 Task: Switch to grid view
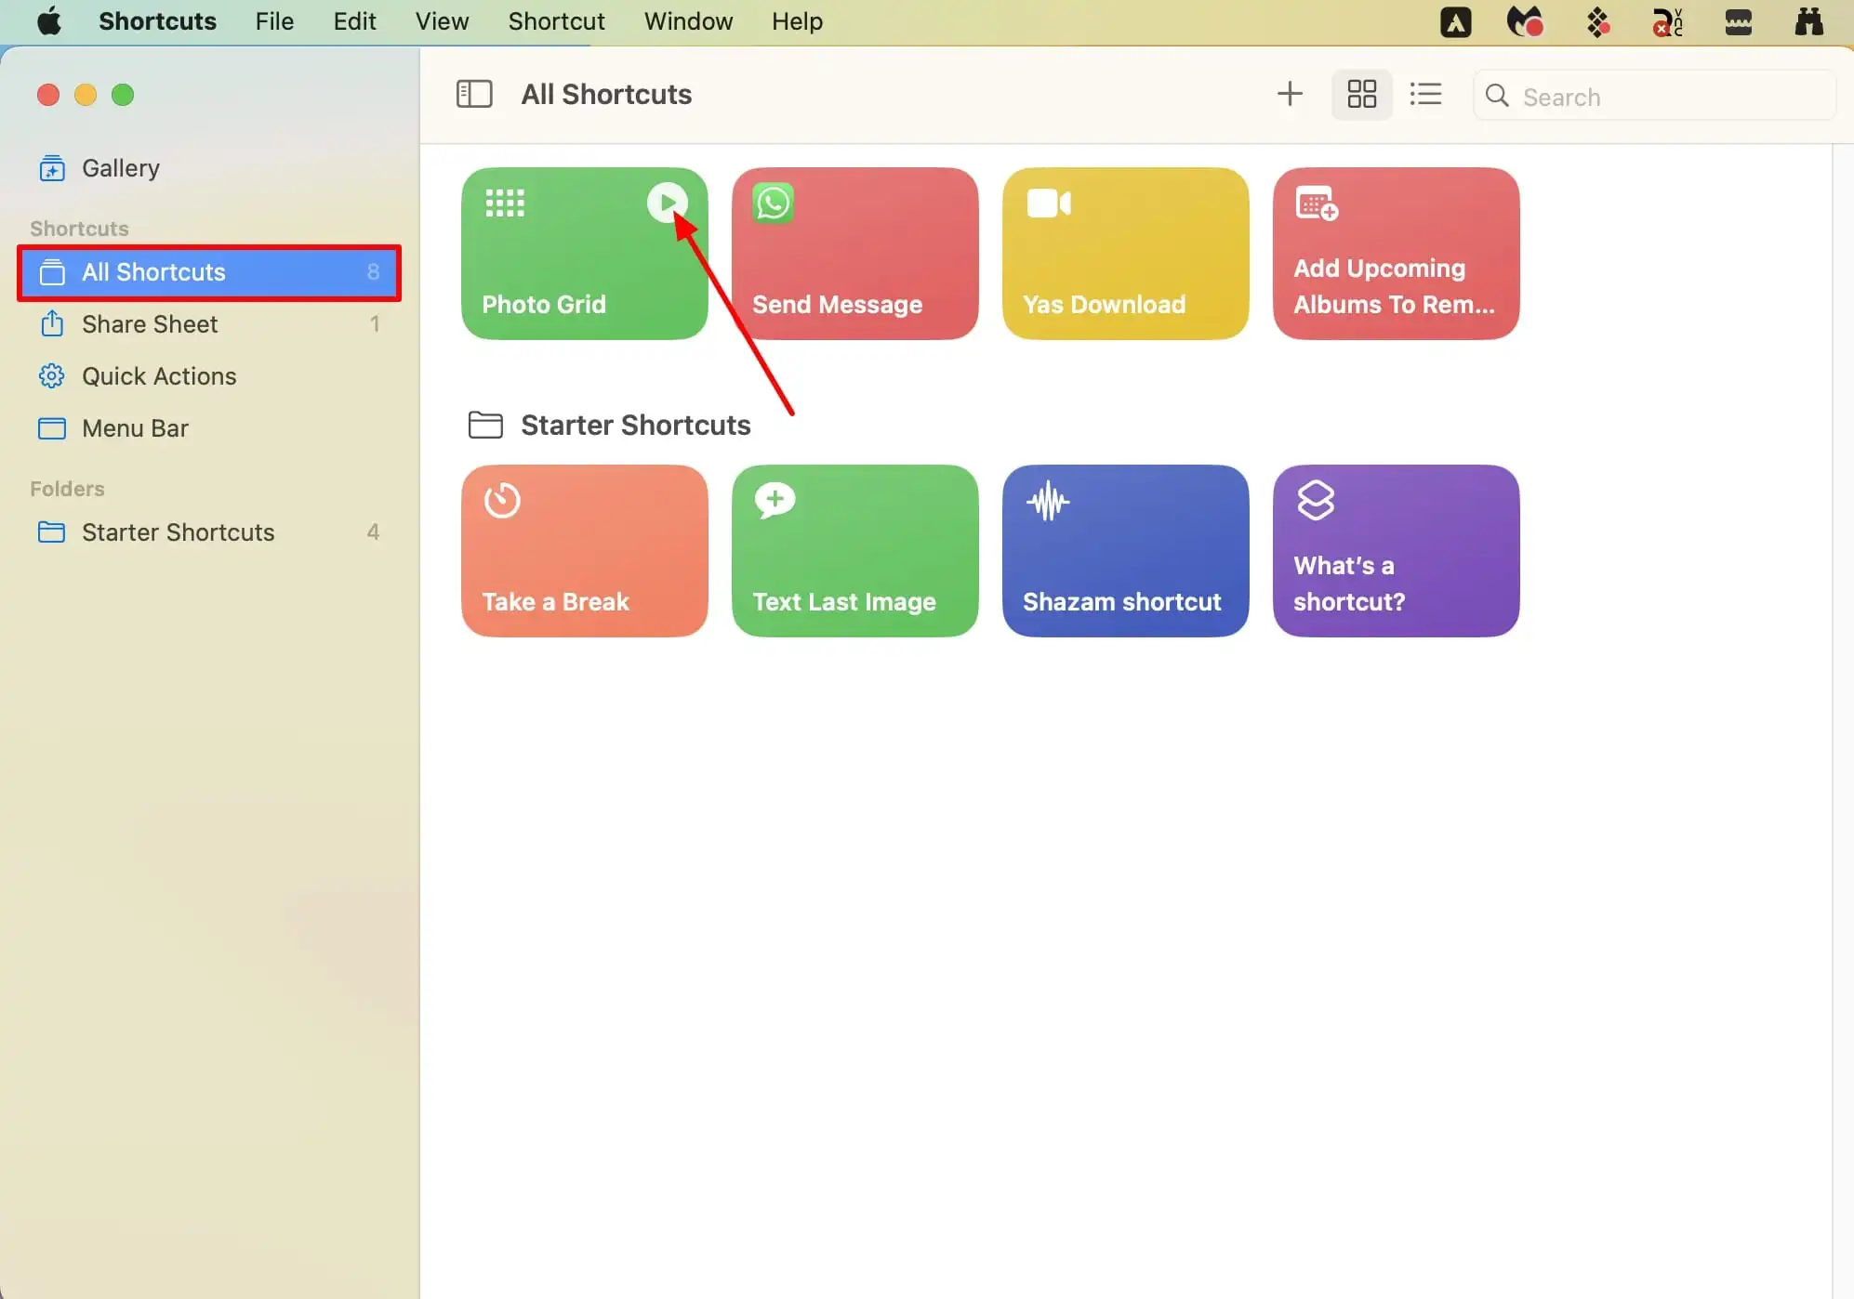click(x=1362, y=94)
